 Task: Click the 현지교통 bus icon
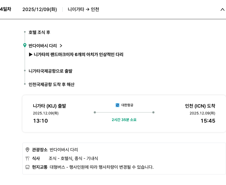click(27, 167)
